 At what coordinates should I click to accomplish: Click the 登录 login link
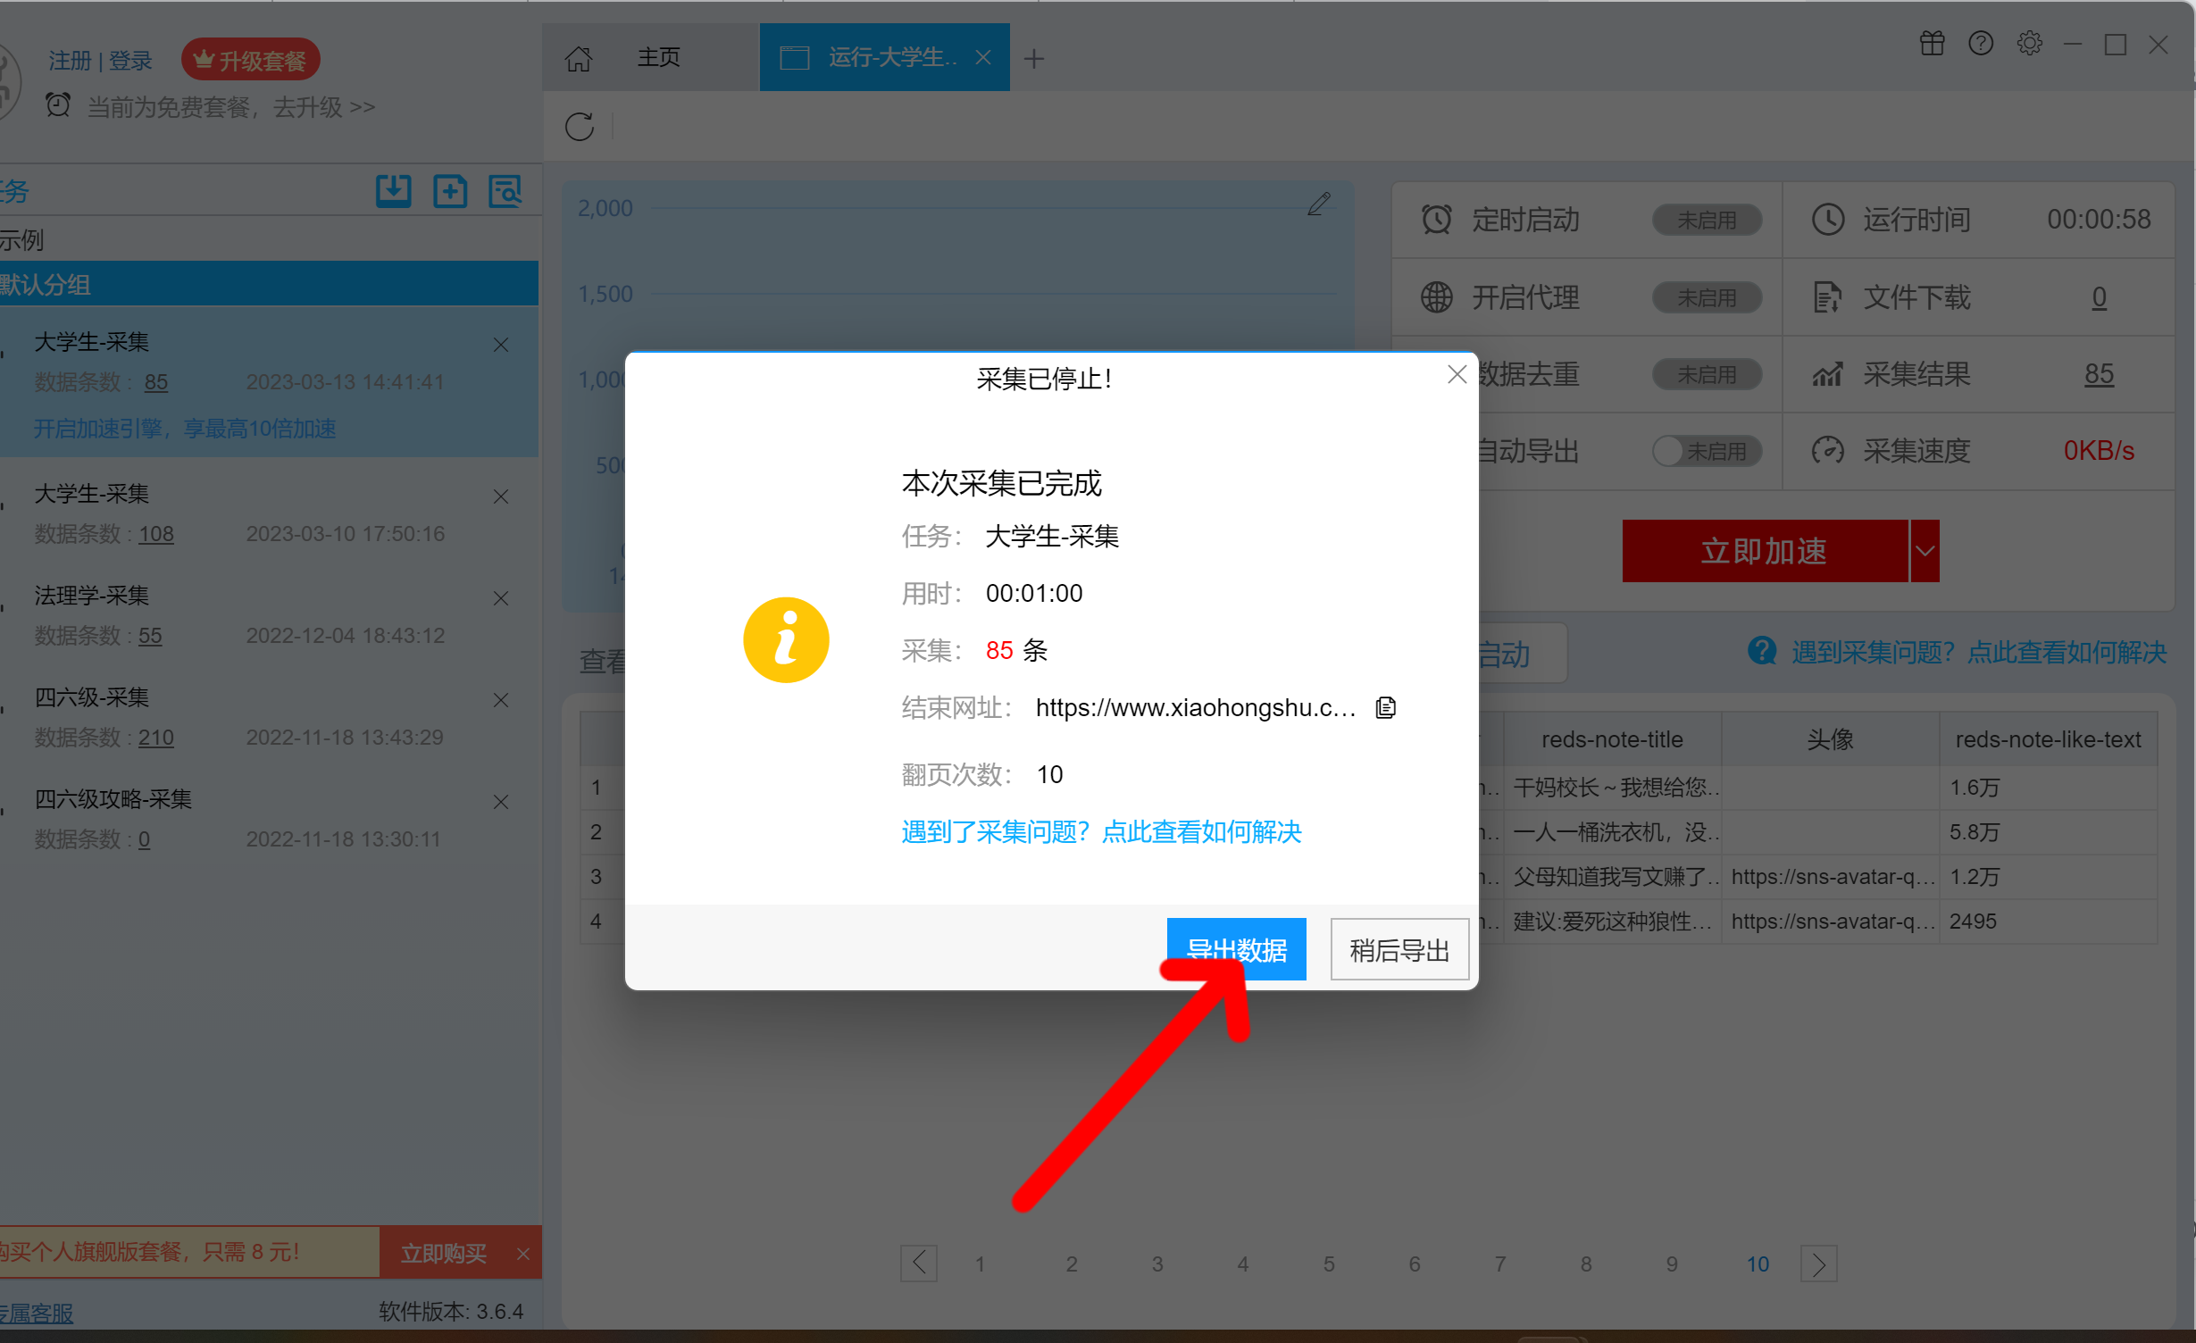point(130,60)
